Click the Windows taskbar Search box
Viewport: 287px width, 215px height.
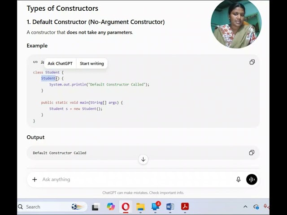point(52,207)
